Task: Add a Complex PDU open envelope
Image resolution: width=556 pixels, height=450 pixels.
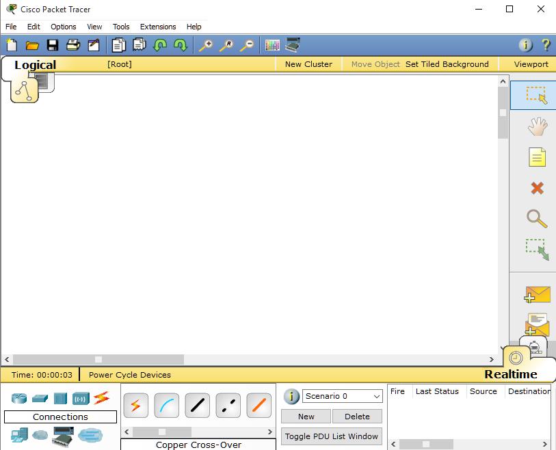Action: pos(538,324)
